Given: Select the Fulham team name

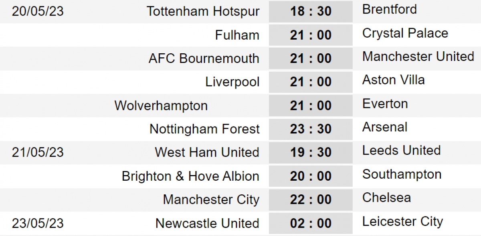Looking at the screenshot, I should click(237, 35).
